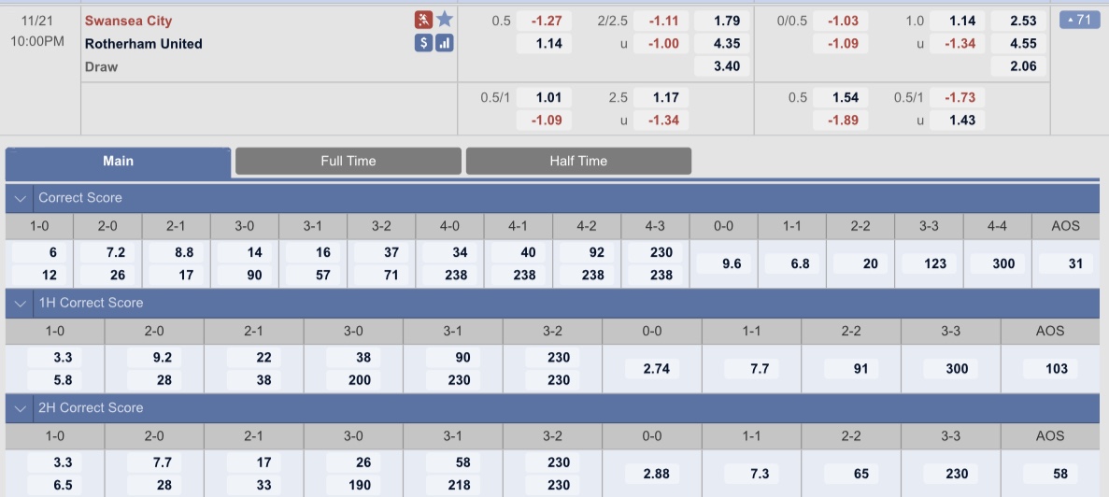Pick Correct Score AOS odds 31

click(x=1066, y=263)
